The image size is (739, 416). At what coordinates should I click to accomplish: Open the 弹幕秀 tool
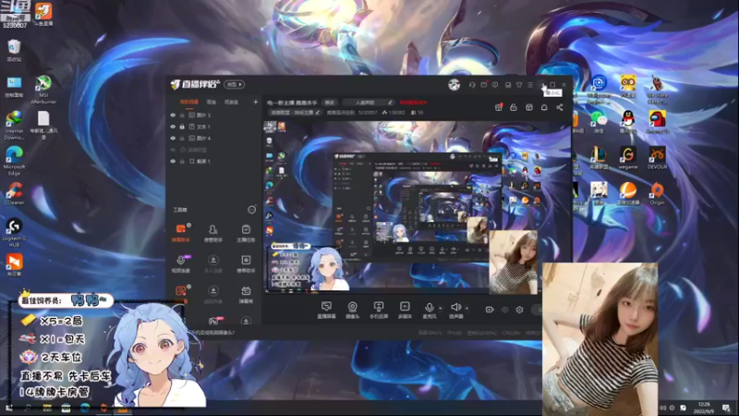tap(246, 294)
